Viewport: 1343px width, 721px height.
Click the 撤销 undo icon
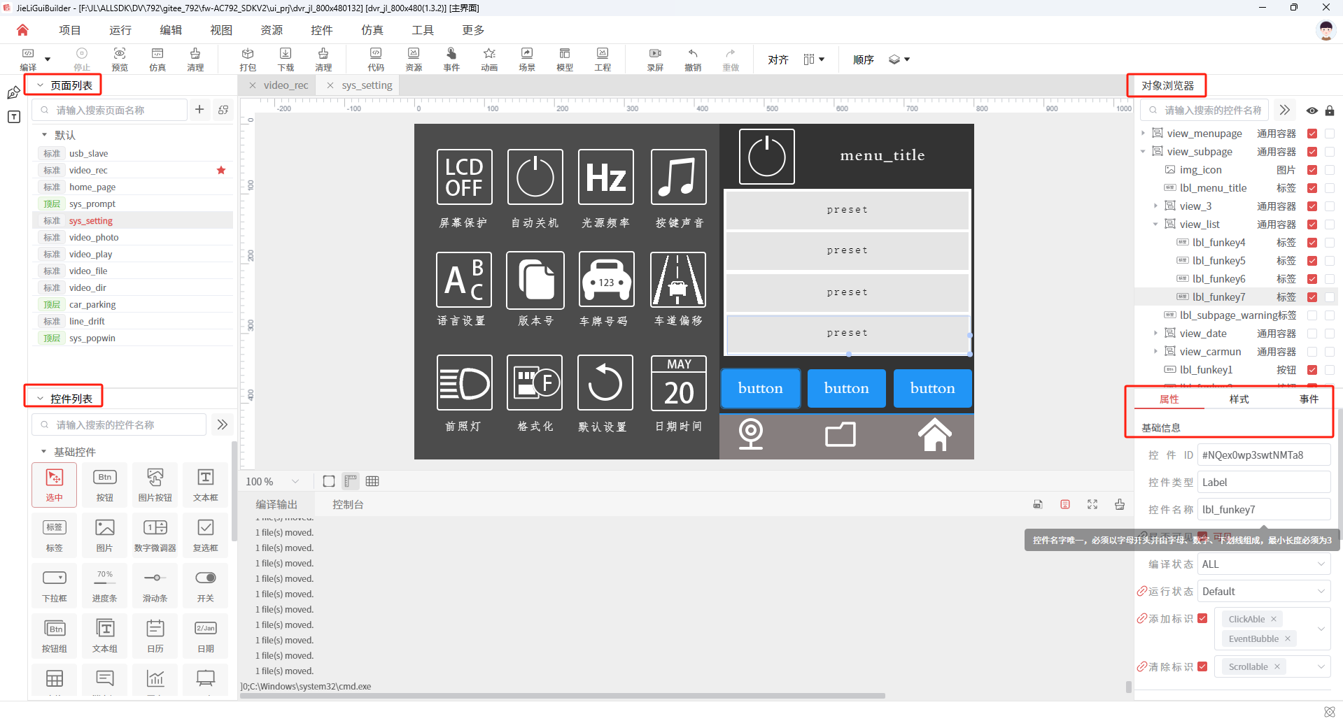pos(693,59)
